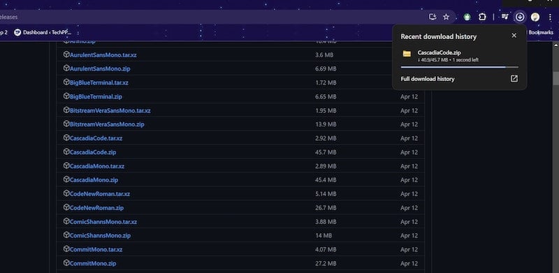Image resolution: width=559 pixels, height=273 pixels.
Task: Open the media control icon
Action: [x=504, y=17]
